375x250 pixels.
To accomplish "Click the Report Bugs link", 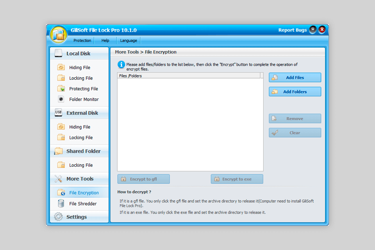I will pyautogui.click(x=293, y=30).
